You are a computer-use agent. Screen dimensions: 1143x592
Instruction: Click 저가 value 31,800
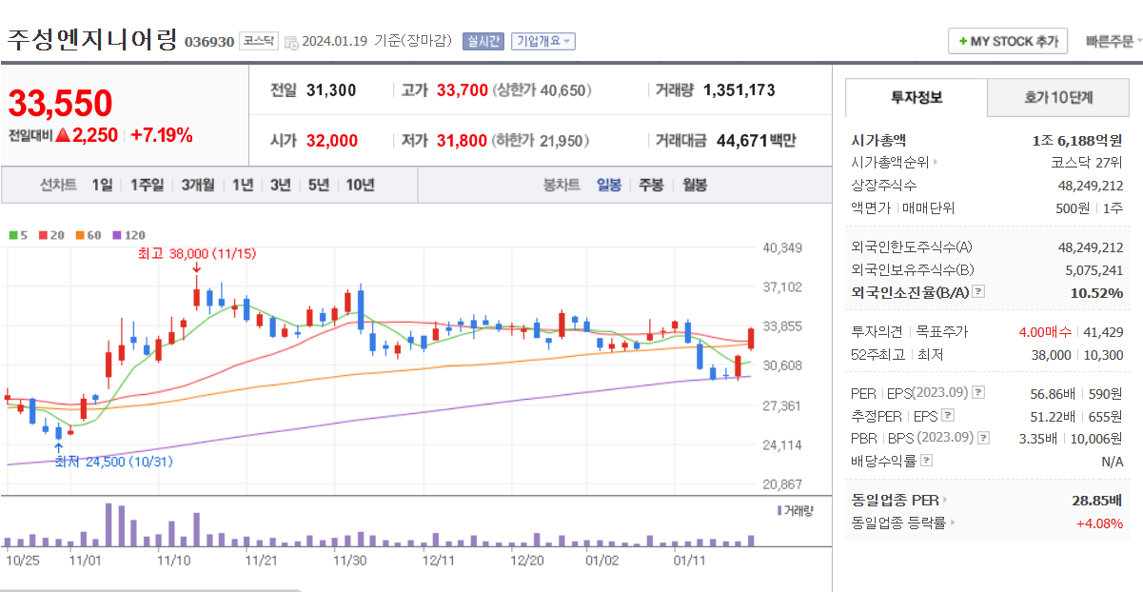pyautogui.click(x=463, y=141)
